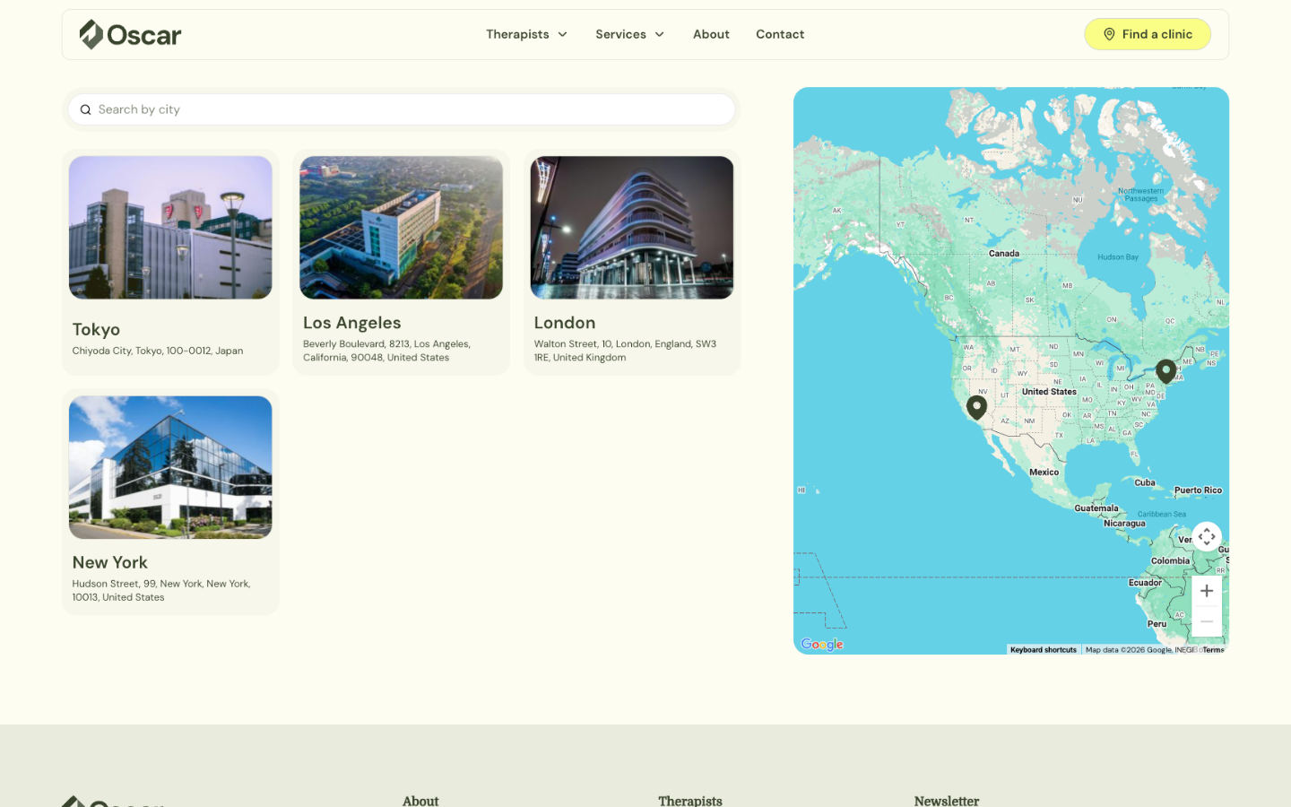Open the map Terms link
This screenshot has width=1291, height=807.
(1213, 649)
